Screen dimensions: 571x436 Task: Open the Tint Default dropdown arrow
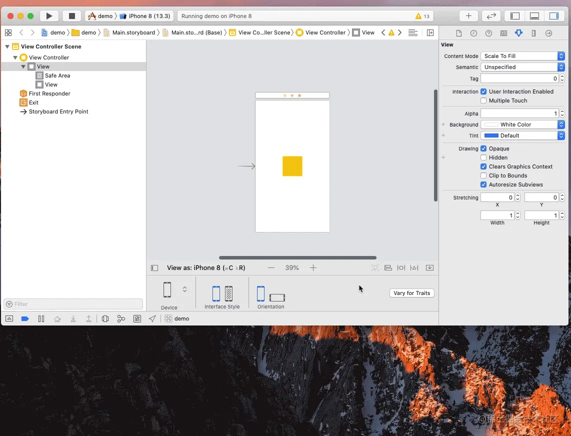pyautogui.click(x=561, y=135)
